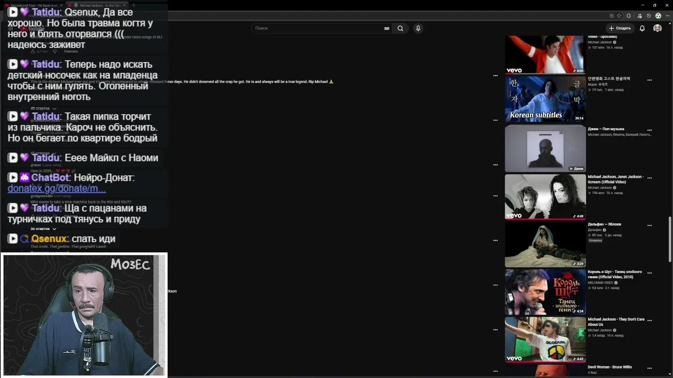Open options for the Korean subtitles video

coord(649,80)
